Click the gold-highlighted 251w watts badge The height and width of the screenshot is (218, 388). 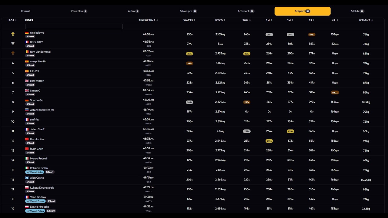pos(189,54)
